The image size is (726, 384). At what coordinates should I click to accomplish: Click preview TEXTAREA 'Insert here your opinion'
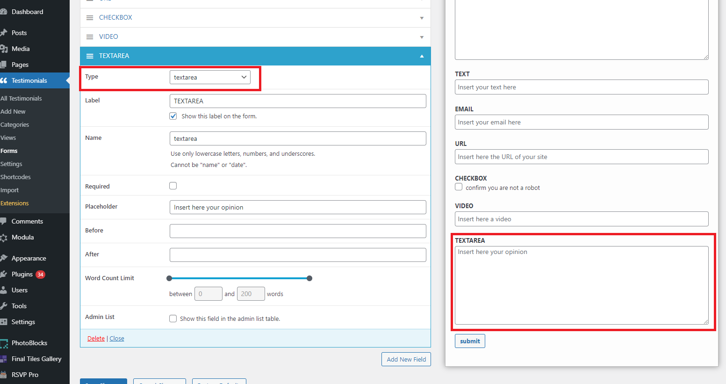click(x=582, y=285)
